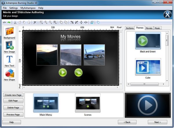Image resolution: width=174 pixels, height=128 pixels.
Task: Select the Cube theme thumbnail
Action: (x=148, y=67)
